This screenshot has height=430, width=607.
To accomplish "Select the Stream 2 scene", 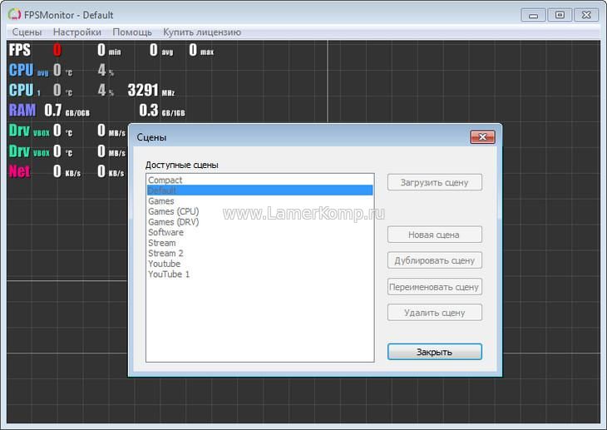I will [165, 253].
